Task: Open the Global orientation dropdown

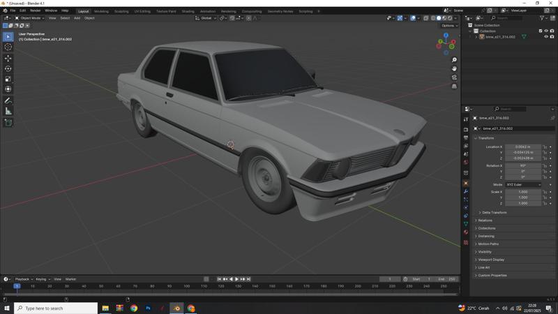Action: point(206,18)
